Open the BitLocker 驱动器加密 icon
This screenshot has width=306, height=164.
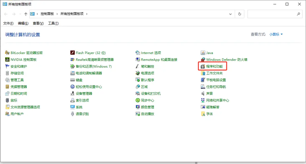pyautogui.click(x=7, y=53)
